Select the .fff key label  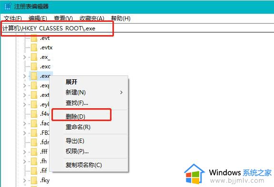coord(44,152)
